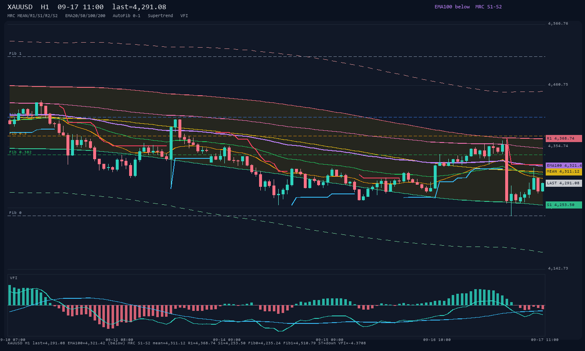
Task: Click the 'H1' timeframe label
Action: [45, 7]
